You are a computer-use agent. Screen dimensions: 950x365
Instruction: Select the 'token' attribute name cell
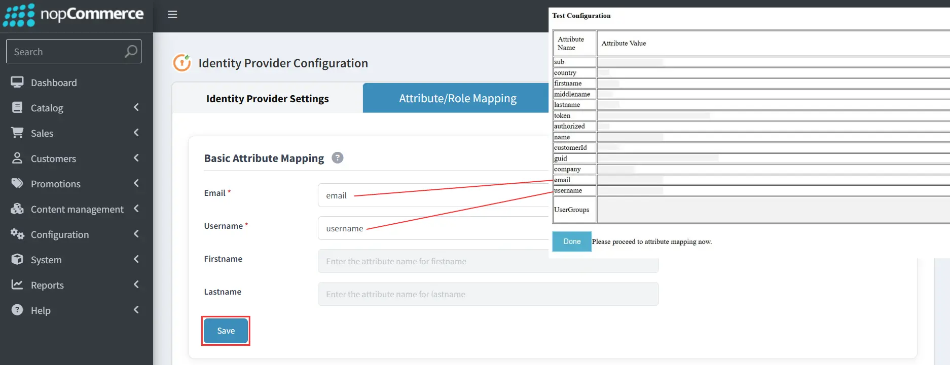pyautogui.click(x=574, y=115)
